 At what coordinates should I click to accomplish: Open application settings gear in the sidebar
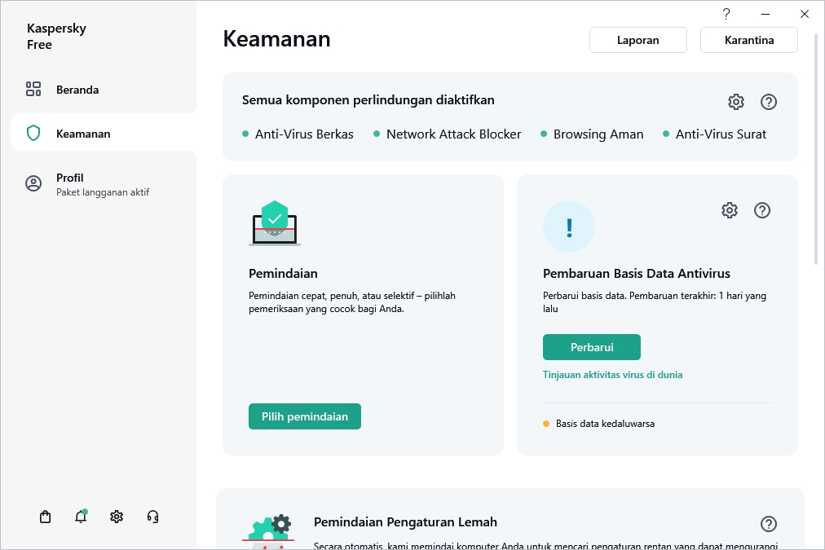[x=117, y=516]
